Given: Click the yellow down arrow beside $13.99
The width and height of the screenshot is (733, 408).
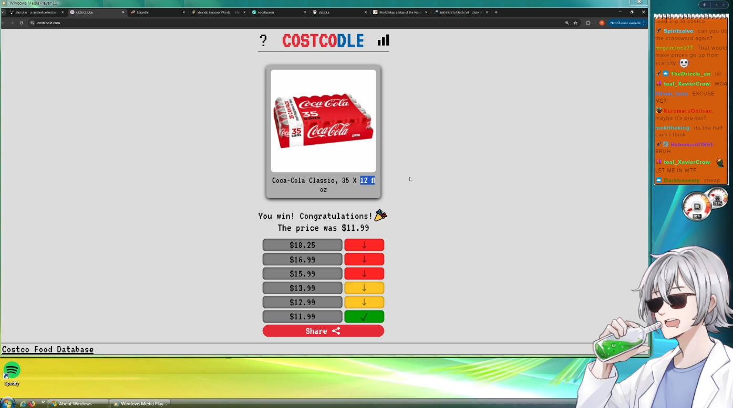Looking at the screenshot, I should click(364, 288).
